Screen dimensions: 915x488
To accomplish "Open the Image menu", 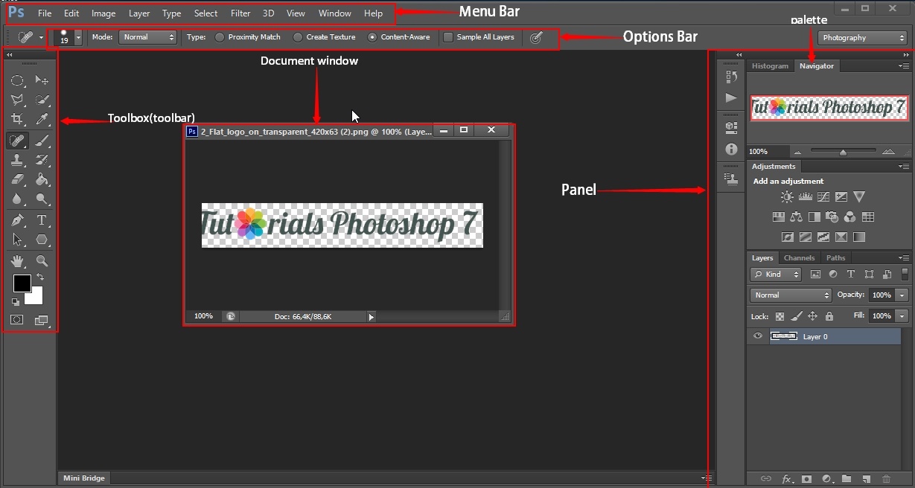I will pos(103,13).
